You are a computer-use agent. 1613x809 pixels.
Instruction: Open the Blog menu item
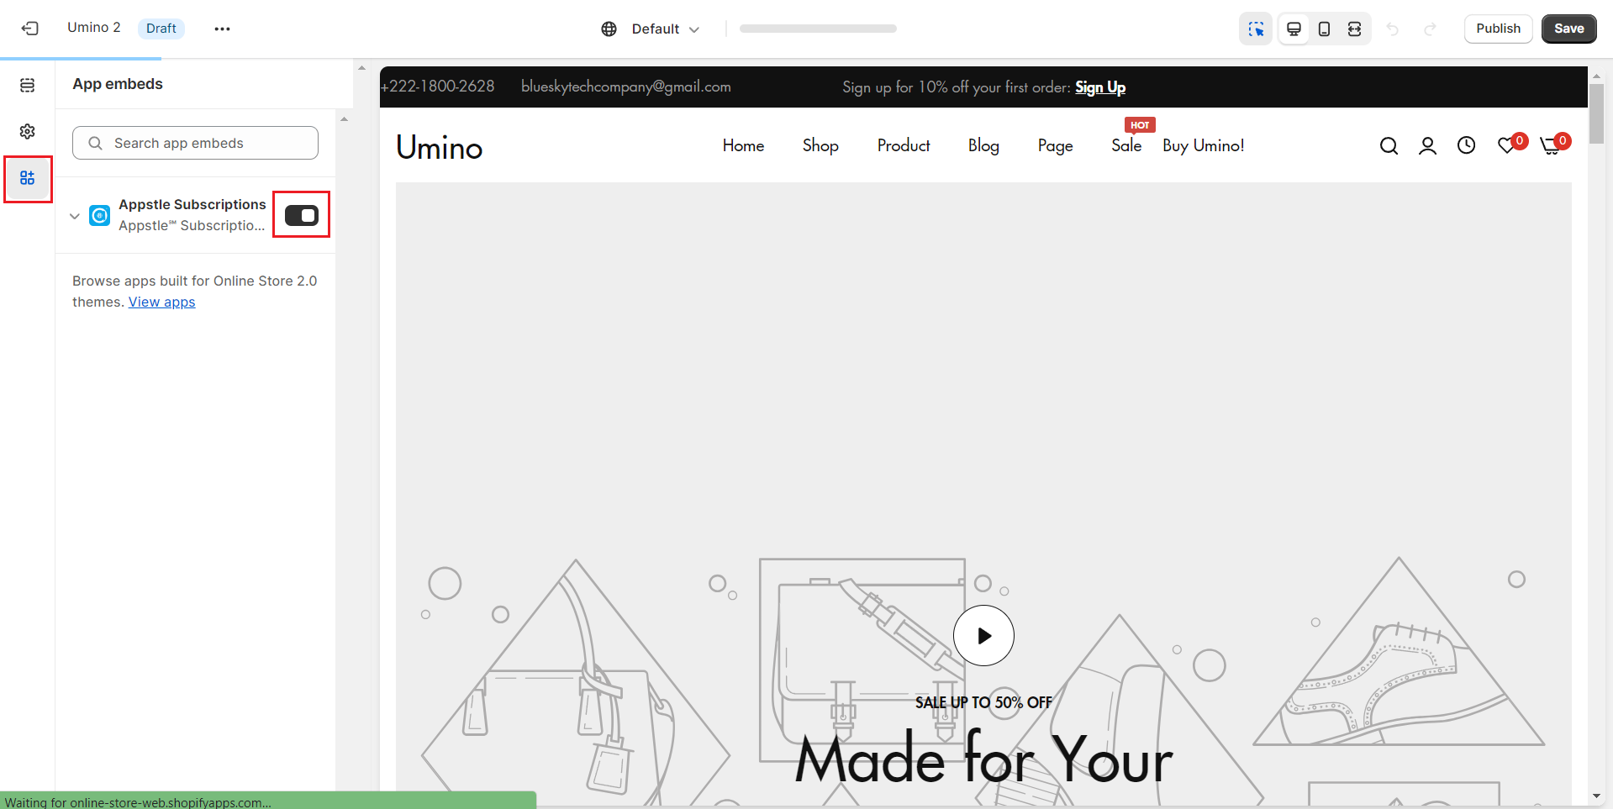pyautogui.click(x=983, y=145)
